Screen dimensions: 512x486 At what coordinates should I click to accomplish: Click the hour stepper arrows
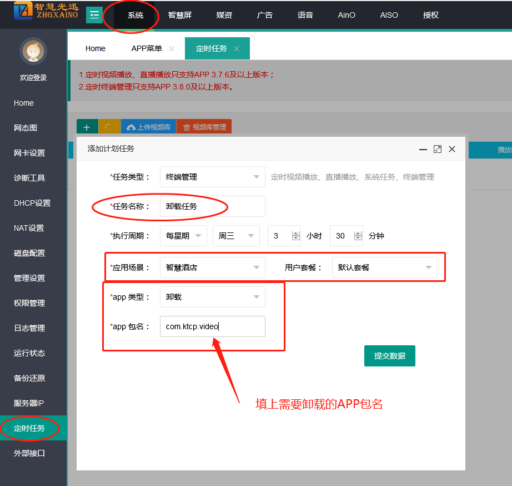(x=295, y=236)
